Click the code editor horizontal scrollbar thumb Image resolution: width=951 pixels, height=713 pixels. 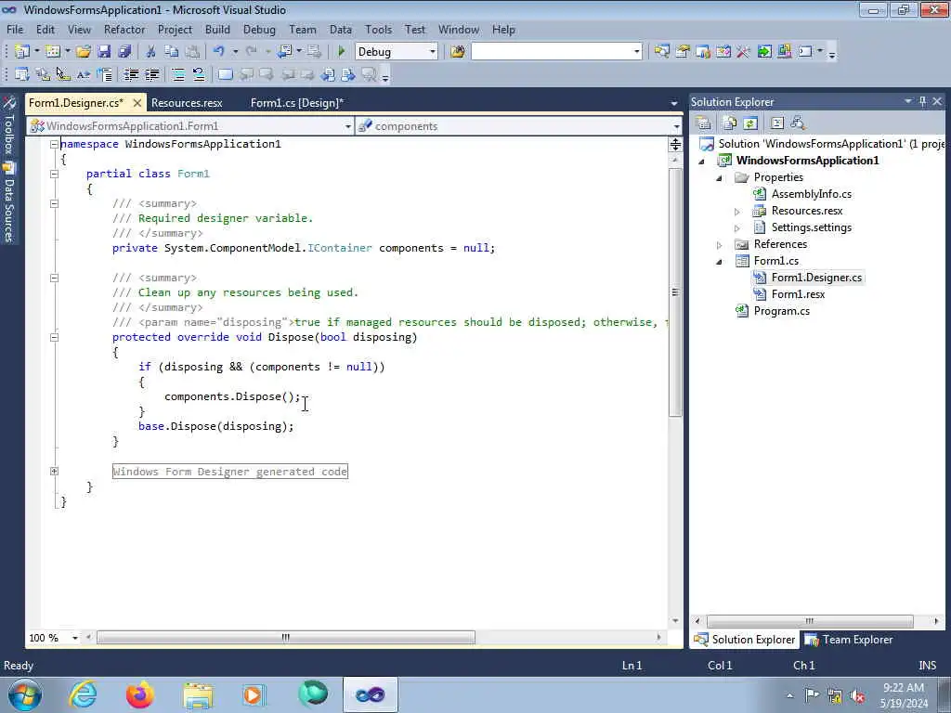click(x=286, y=637)
